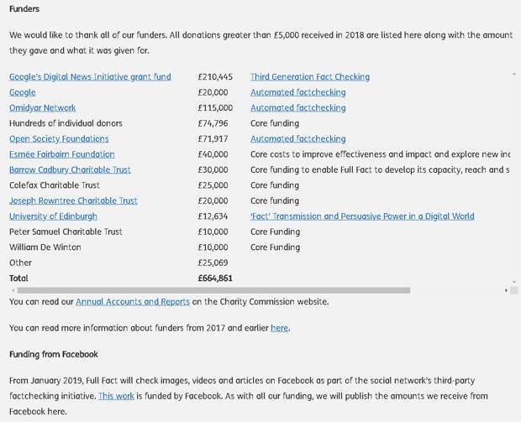Image resolution: width=521 pixels, height=422 pixels.
Task: Click the table's left scroll arrow
Action: (x=12, y=290)
